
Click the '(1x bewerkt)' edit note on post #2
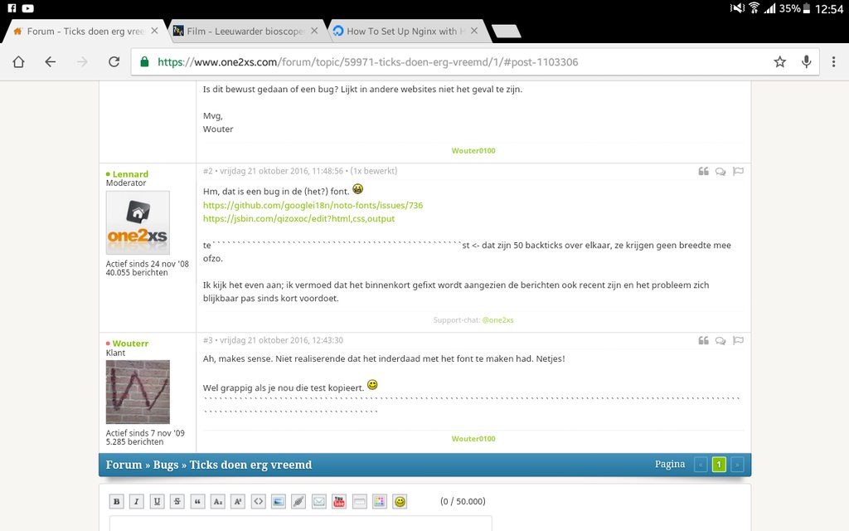[374, 171]
